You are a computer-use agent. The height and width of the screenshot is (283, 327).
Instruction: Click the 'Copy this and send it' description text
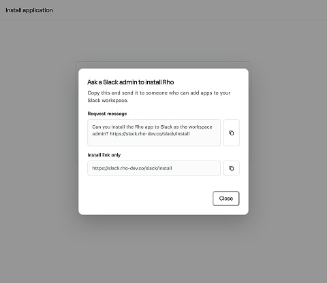pyautogui.click(x=159, y=93)
